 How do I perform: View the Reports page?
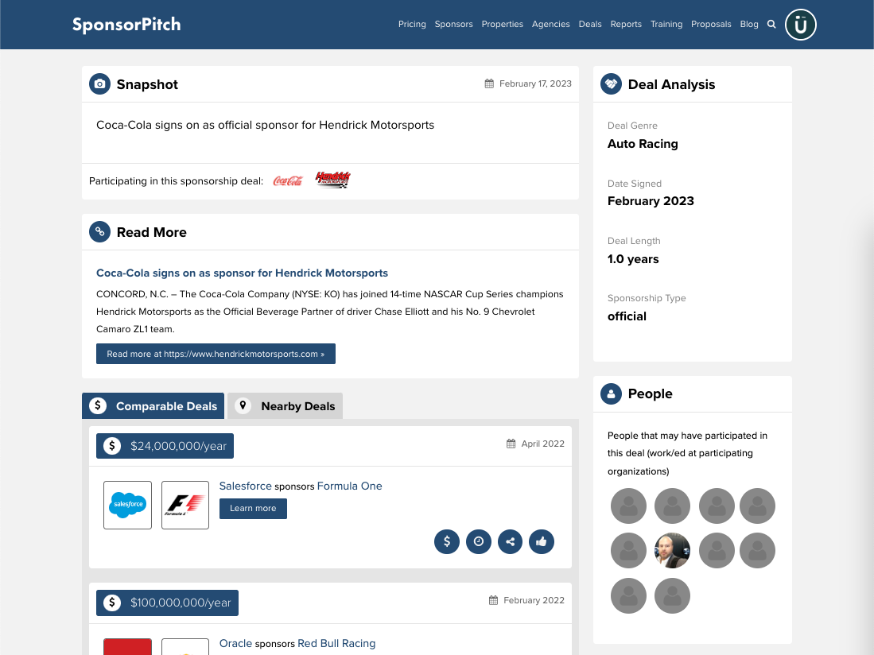tap(626, 24)
